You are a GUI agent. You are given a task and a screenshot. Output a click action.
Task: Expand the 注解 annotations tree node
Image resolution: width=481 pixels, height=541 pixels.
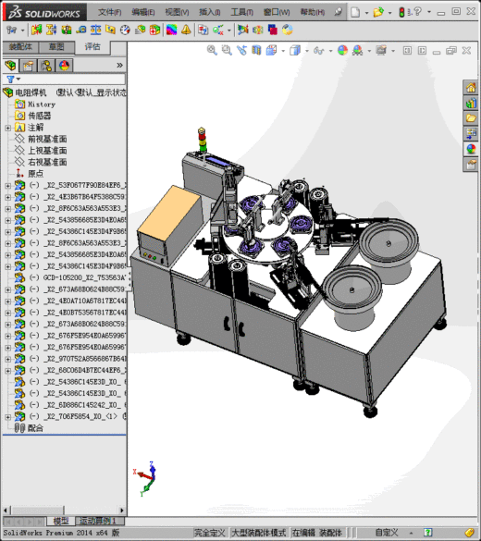click(8, 128)
